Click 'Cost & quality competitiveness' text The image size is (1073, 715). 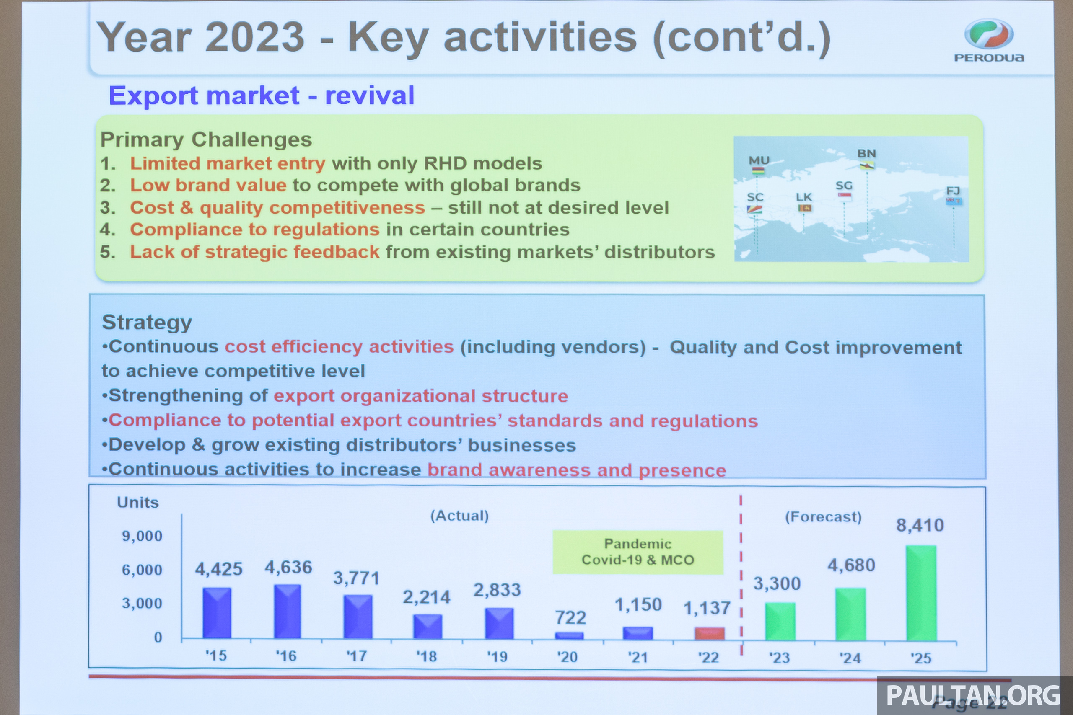[277, 208]
